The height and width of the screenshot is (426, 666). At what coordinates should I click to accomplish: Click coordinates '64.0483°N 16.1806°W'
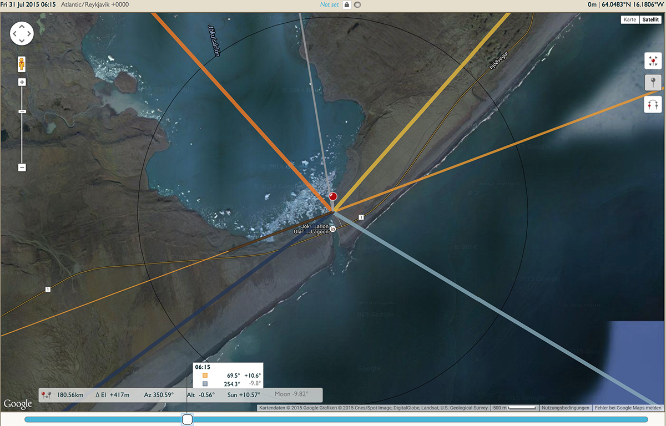click(632, 4)
